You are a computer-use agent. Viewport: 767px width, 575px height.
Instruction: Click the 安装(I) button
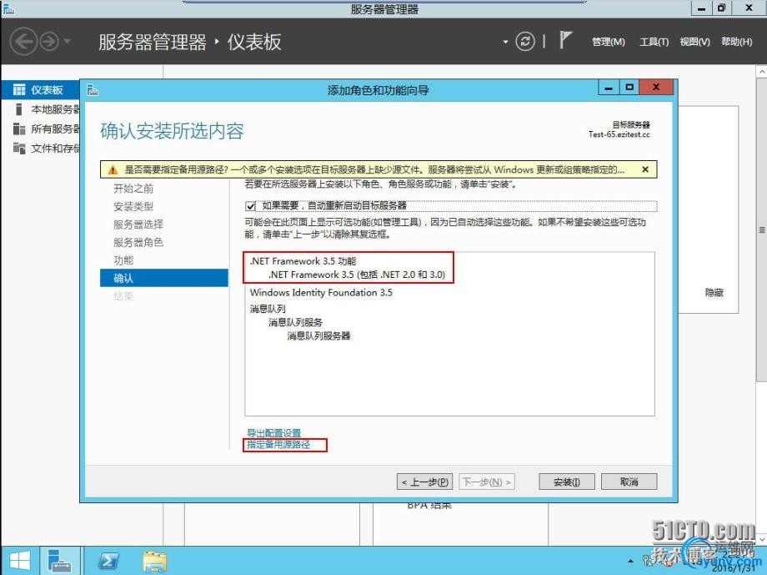566,482
